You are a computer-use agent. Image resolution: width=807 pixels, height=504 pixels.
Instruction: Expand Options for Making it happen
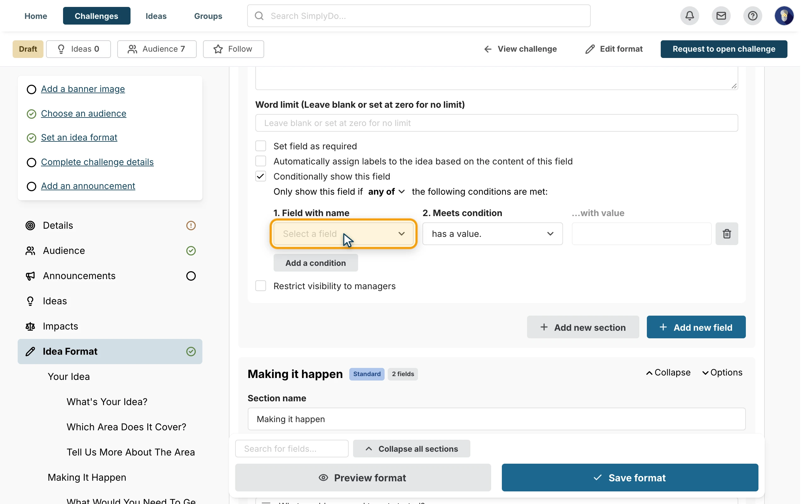[722, 373]
